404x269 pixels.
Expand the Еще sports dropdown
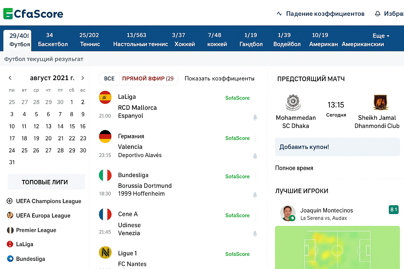[x=381, y=36]
